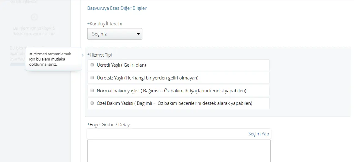
Task: Click the Seçim Yap link
Action: tap(259, 134)
